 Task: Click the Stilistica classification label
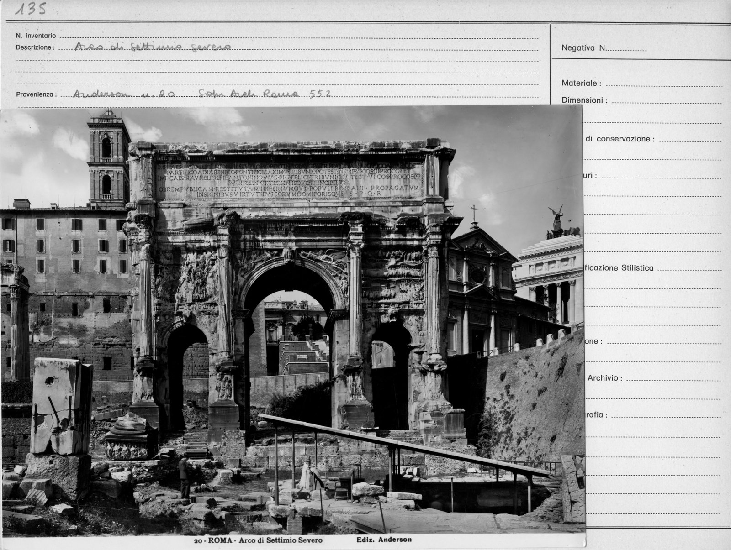(x=619, y=268)
